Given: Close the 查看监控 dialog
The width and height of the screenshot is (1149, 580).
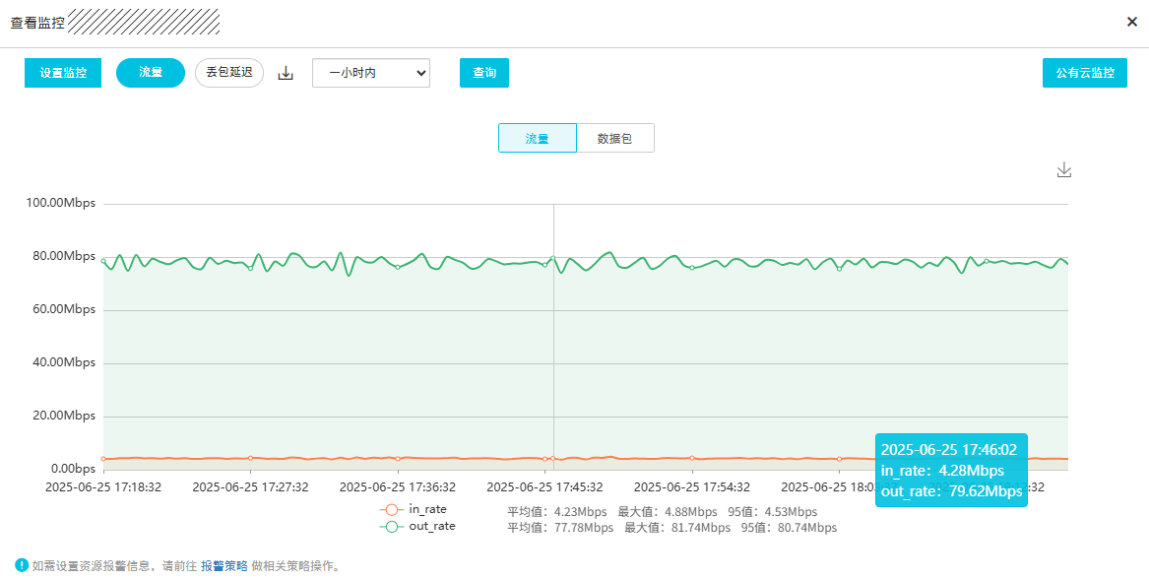Looking at the screenshot, I should pos(1132,22).
